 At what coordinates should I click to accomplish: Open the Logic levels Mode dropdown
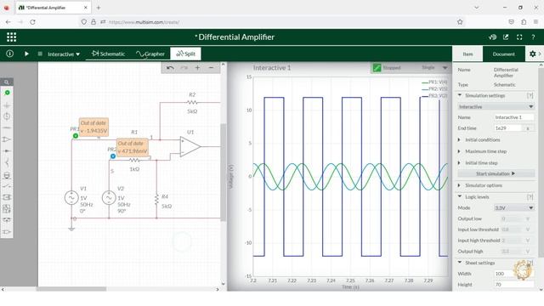[513, 207]
